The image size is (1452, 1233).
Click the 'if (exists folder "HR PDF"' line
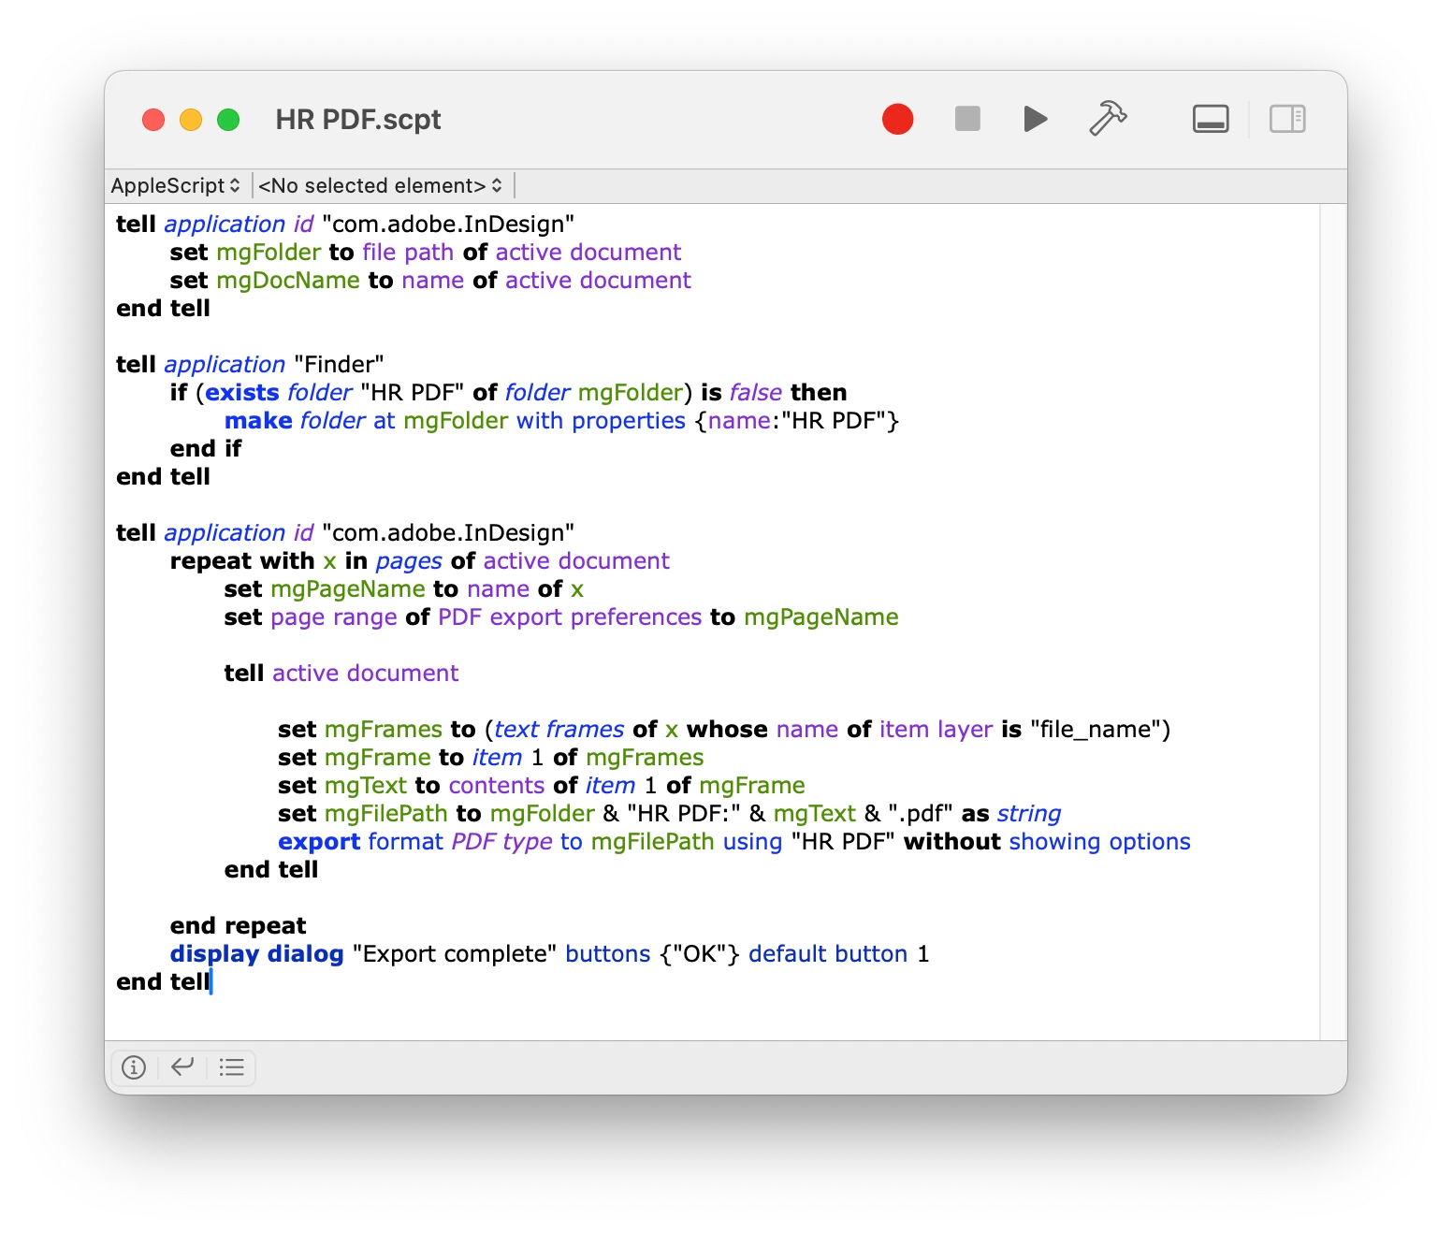[x=508, y=393]
